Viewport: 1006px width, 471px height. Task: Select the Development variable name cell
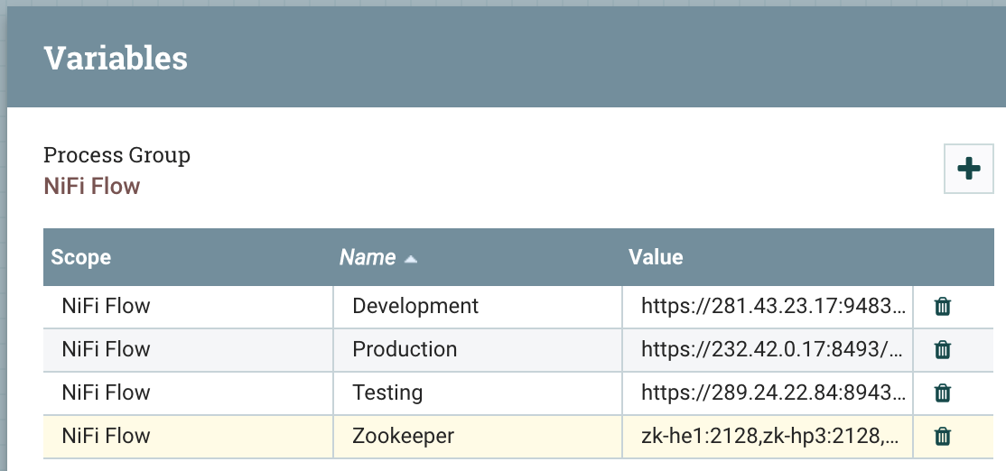tap(415, 306)
